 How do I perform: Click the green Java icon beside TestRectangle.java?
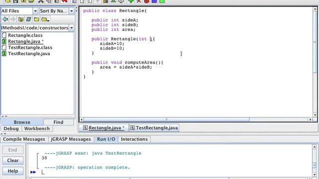coord(4,53)
